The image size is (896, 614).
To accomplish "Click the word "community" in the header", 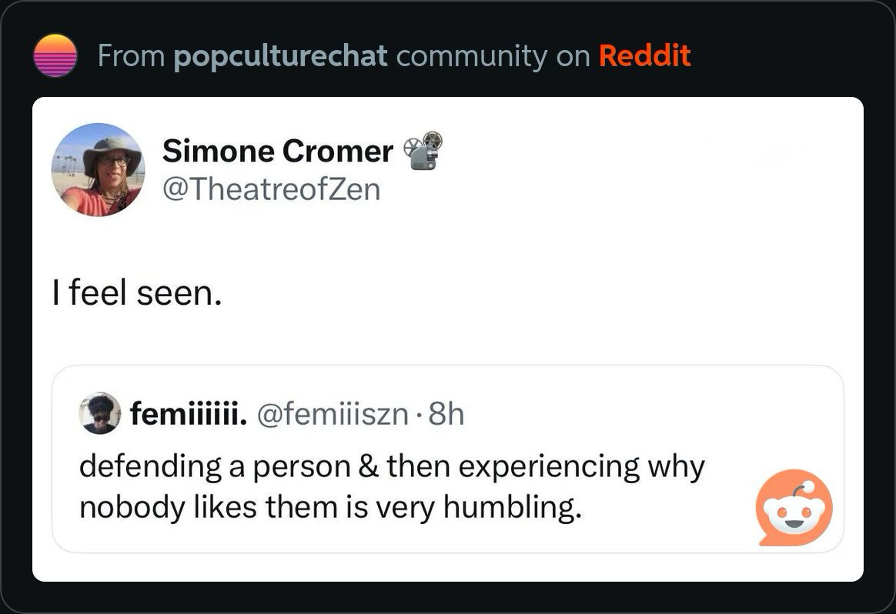I will (471, 55).
